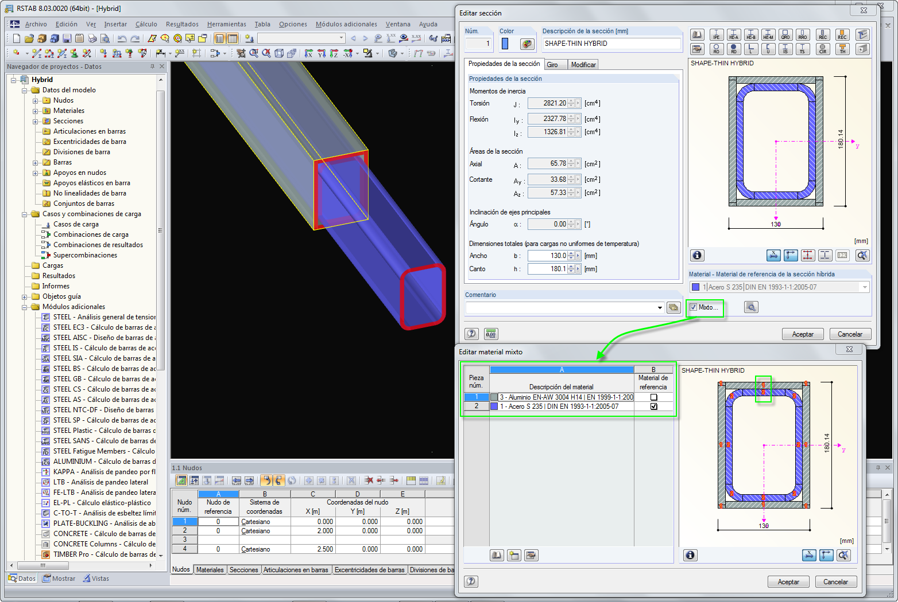Screen dimensions: 898x602
Task: Click Aceptar in Editar material mixto dialog
Action: [x=788, y=582]
